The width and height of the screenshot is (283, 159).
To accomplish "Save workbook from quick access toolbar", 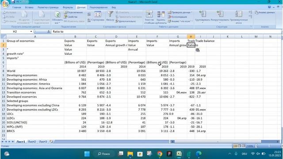I will click(13, 2).
